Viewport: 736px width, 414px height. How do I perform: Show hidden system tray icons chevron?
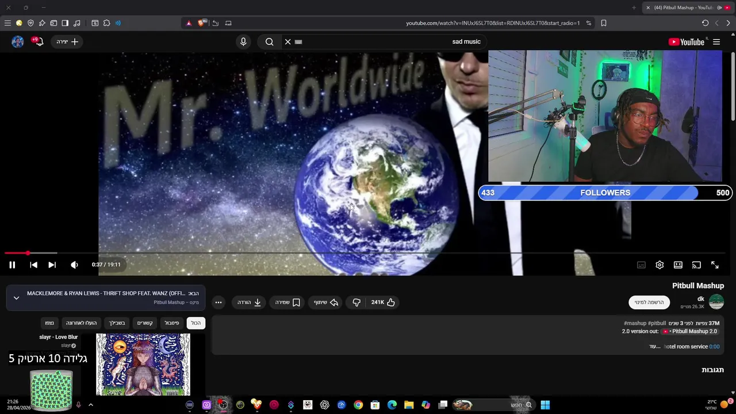90,405
